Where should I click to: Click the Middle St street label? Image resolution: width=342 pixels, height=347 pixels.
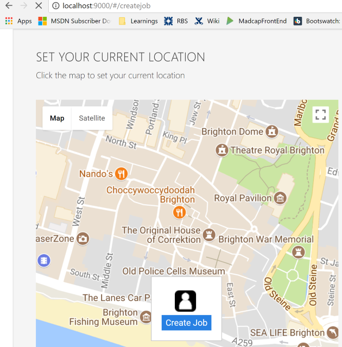coord(107,270)
